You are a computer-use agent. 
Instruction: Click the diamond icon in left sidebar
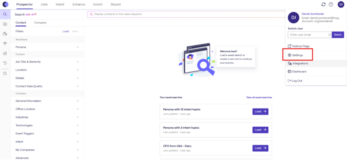[x=5, y=44]
